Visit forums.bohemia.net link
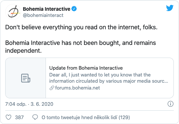This screenshot has height=124, width=179. pyautogui.click(x=77, y=88)
